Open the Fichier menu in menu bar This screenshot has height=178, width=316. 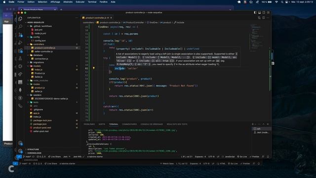pyautogui.click(x=21, y=2)
